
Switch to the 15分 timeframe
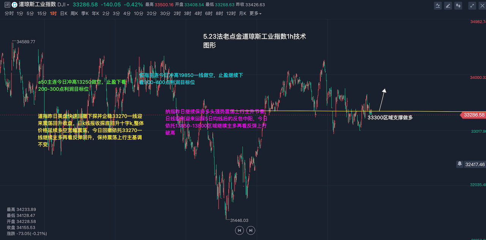[42, 14]
